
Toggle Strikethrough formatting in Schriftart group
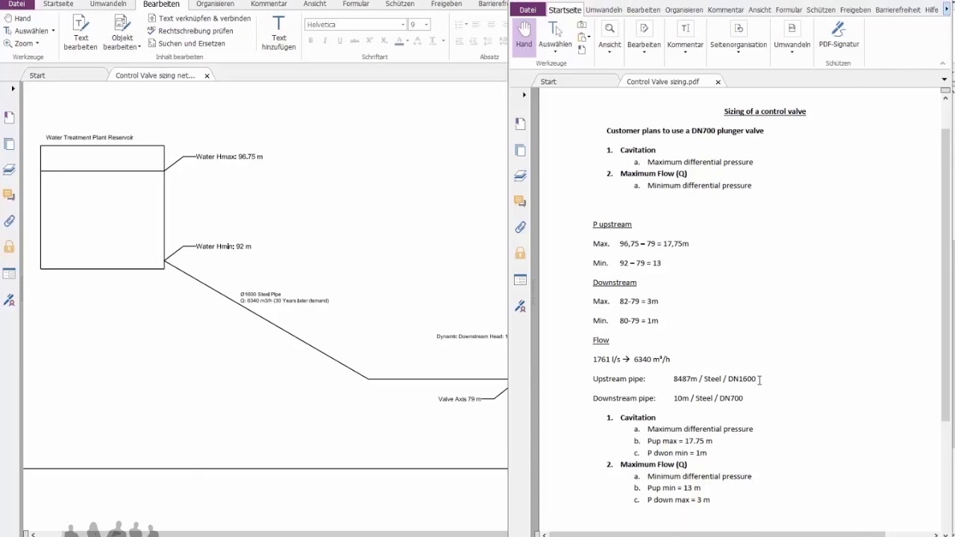(354, 40)
